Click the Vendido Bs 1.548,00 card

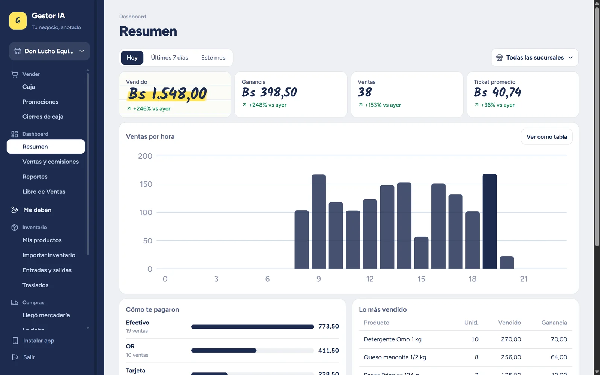point(175,94)
